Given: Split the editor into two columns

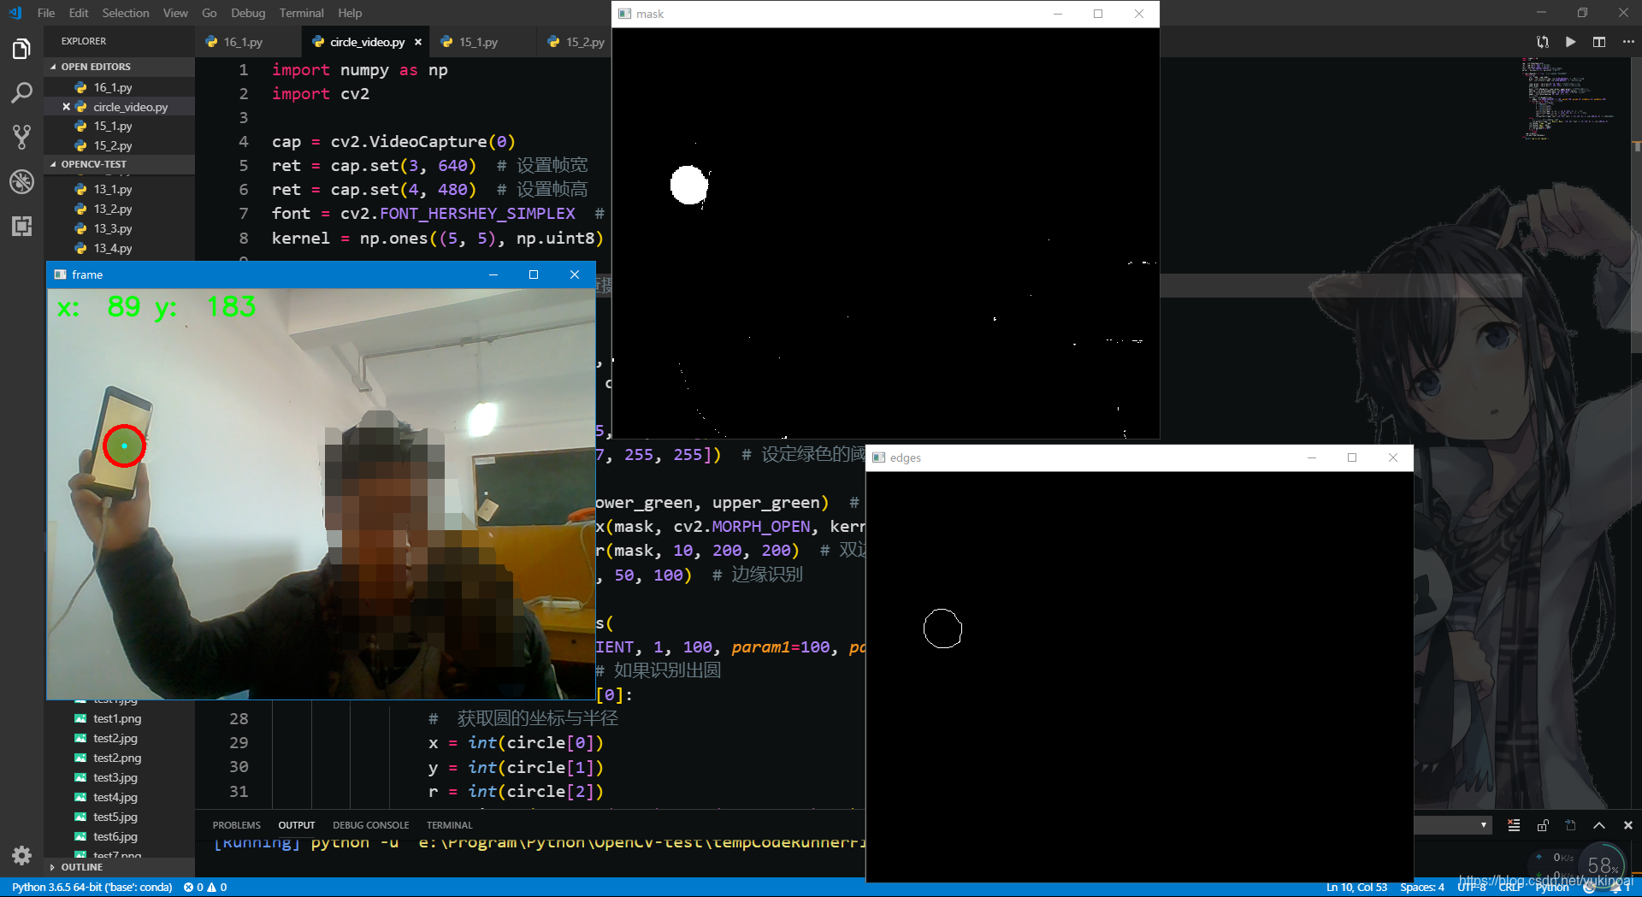Looking at the screenshot, I should [x=1600, y=41].
